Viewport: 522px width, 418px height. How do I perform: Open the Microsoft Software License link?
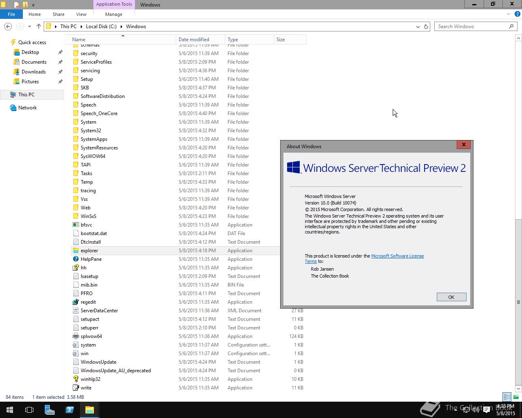pyautogui.click(x=398, y=256)
